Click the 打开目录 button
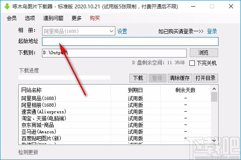 coord(206,78)
